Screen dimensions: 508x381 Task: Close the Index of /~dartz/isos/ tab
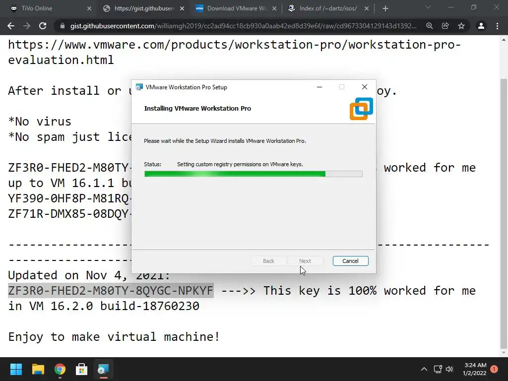(x=367, y=9)
